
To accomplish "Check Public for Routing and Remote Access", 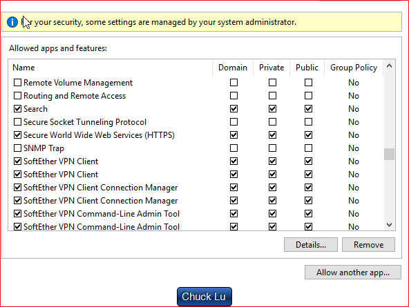I will tap(308, 96).
